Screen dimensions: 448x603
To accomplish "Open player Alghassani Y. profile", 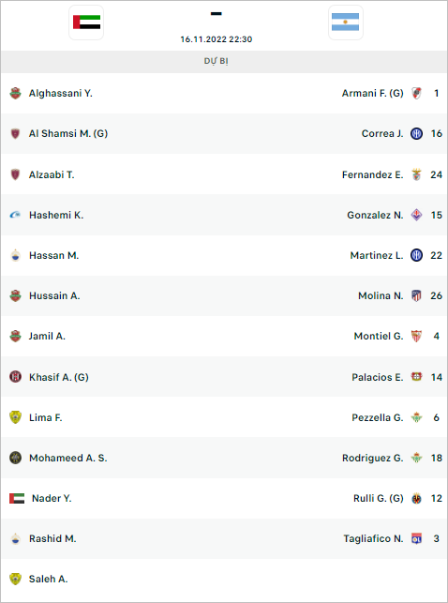I will tap(61, 93).
